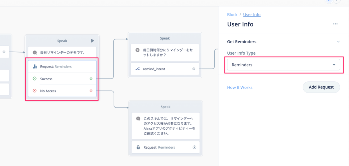This screenshot has width=349, height=166.
Task: Open the three-dot menu beside User Info
Action: click(335, 24)
